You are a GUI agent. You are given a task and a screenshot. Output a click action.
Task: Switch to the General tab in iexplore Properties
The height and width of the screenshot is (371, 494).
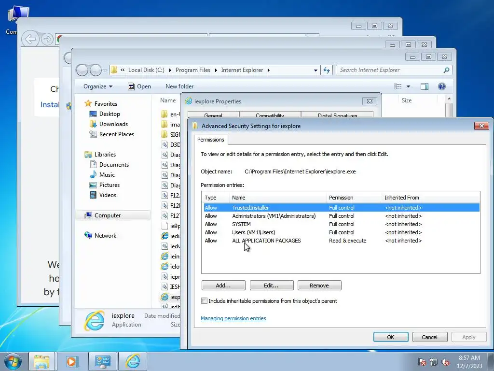213,114
